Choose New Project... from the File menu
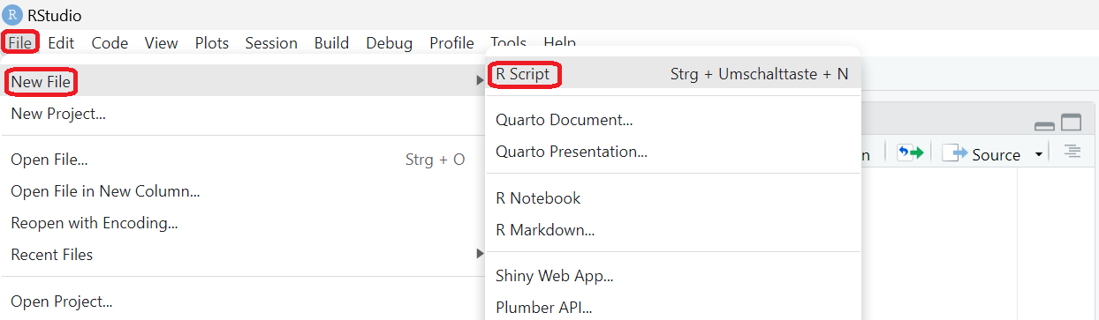 [243, 114]
